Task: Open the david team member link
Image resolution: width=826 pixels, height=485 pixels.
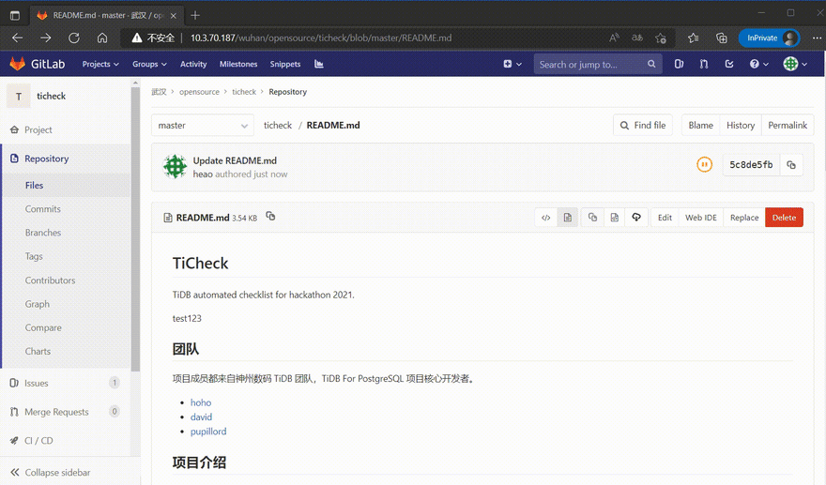Action: coord(201,417)
